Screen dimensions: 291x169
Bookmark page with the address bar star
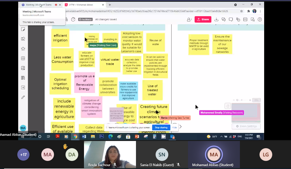pyautogui.click(x=241, y=11)
